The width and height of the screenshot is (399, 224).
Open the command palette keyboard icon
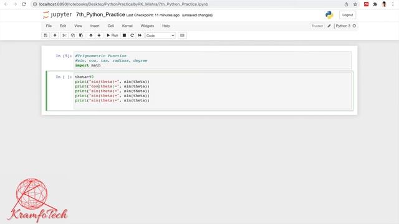[182, 35]
